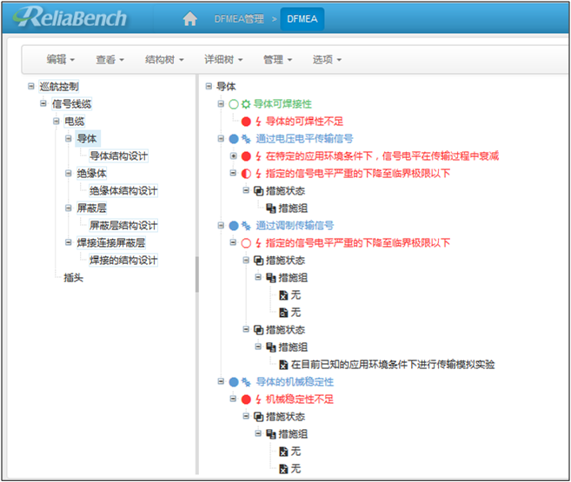Click blue circle of 通过电压电平传输信号
Viewport: 571px width, 482px height.
tap(234, 139)
